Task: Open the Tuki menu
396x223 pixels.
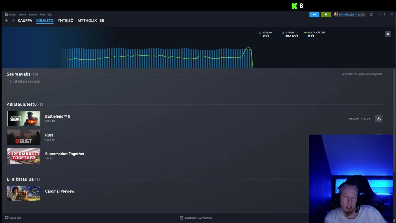Action: tap(50, 15)
